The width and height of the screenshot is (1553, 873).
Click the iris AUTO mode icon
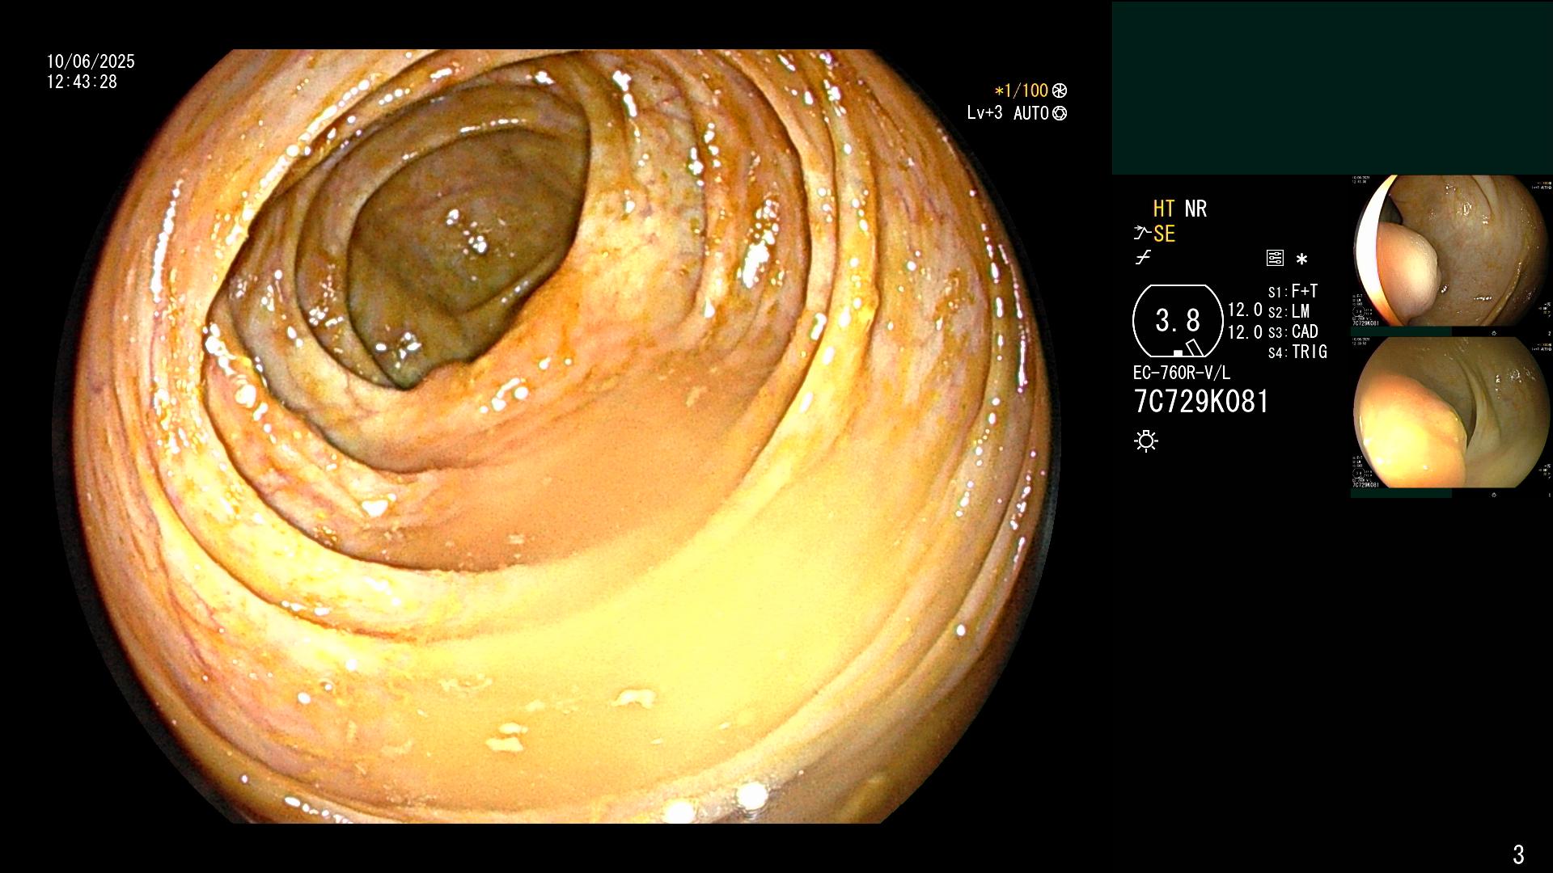click(x=1060, y=113)
